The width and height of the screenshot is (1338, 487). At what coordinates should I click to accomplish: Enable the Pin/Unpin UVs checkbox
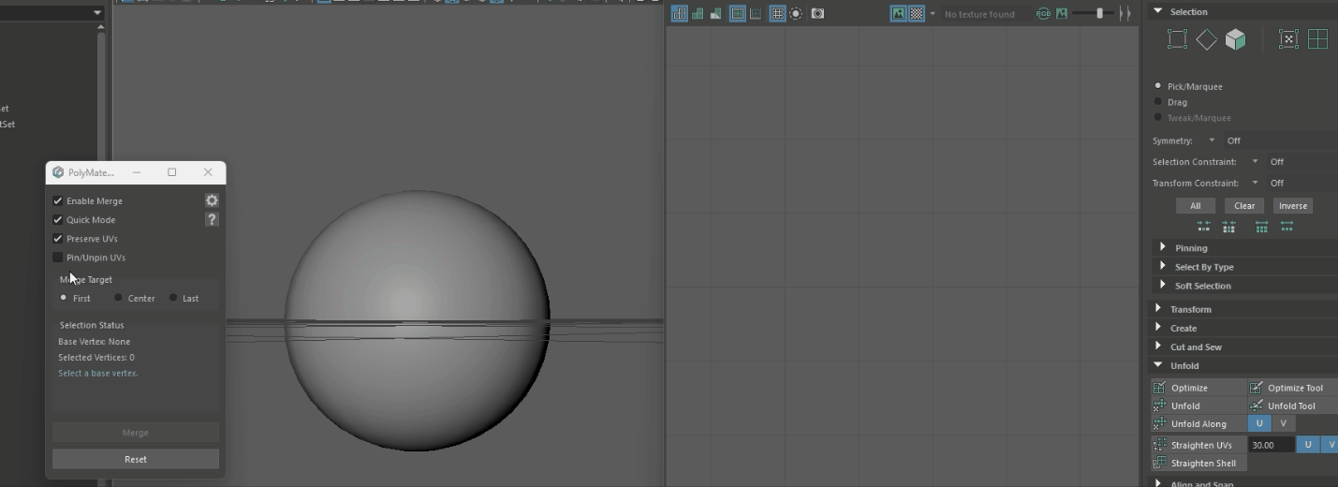click(x=58, y=258)
